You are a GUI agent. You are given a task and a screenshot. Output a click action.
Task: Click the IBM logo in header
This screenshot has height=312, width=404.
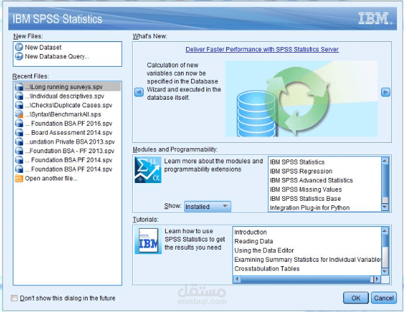pos(375,18)
